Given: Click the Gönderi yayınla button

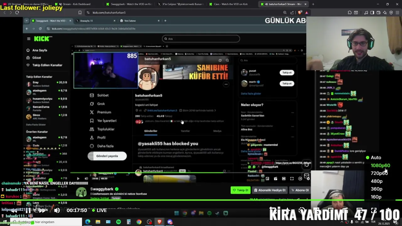Looking at the screenshot, I should pos(107,156).
